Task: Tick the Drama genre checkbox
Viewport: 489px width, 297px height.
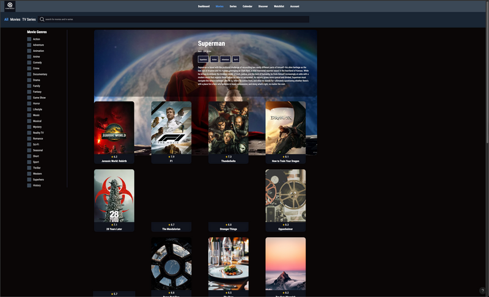Action: [29, 80]
